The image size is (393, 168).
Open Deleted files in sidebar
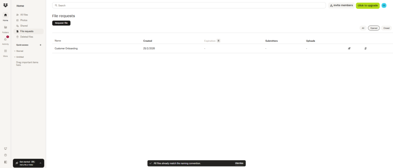point(26,37)
